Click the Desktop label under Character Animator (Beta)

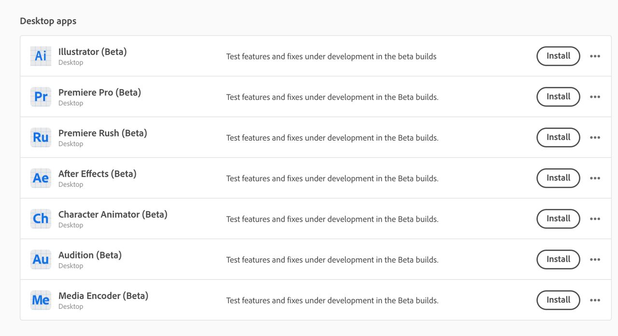(x=70, y=225)
